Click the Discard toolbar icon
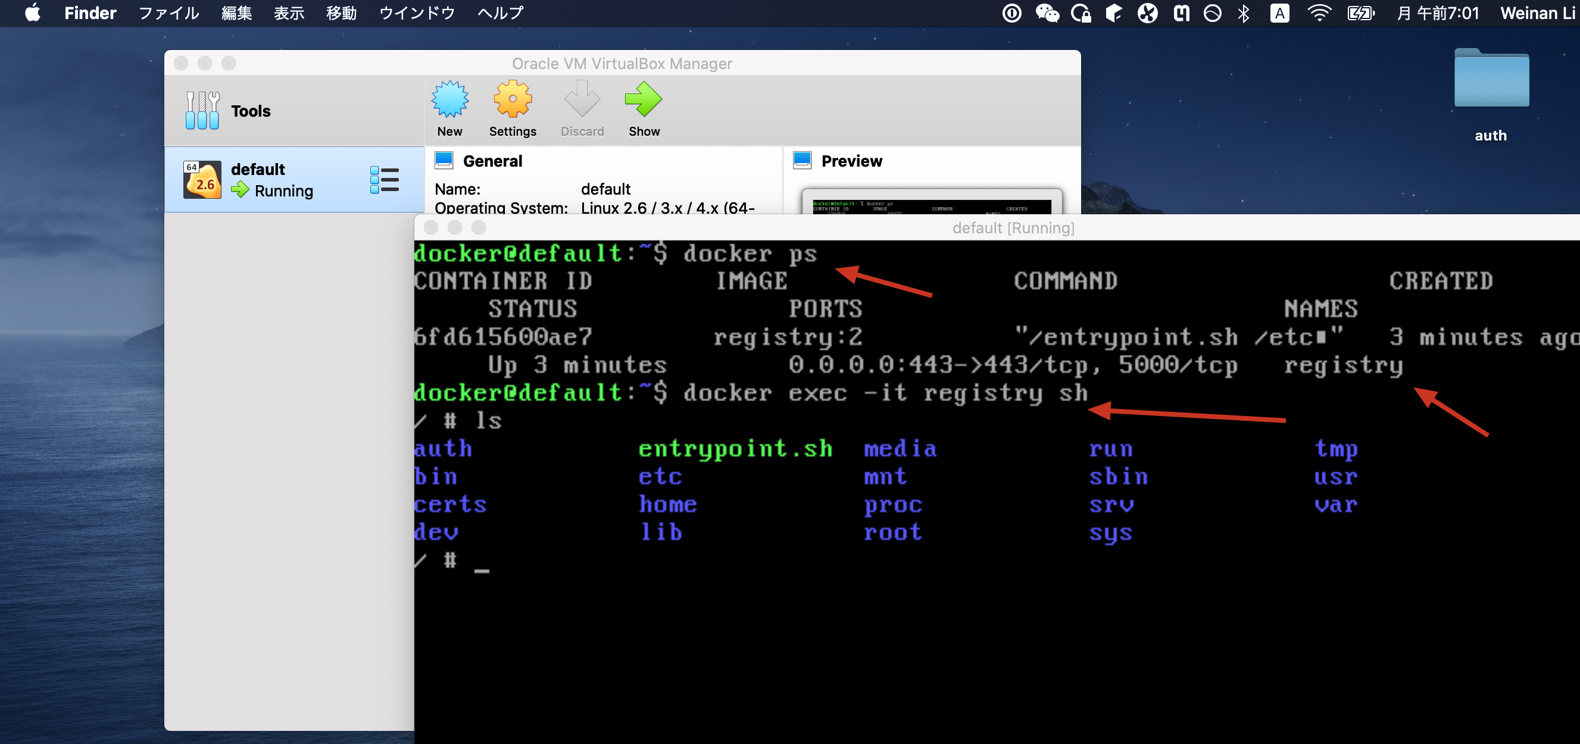1580x744 pixels. (582, 100)
